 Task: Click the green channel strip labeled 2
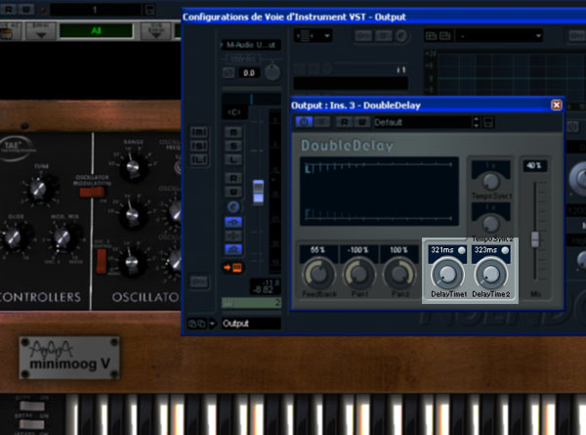(x=251, y=303)
